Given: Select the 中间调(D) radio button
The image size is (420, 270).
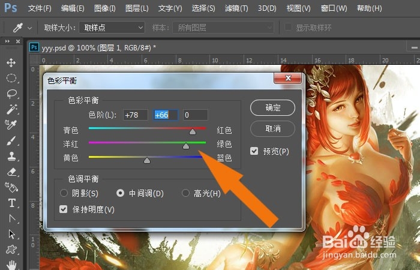Looking at the screenshot, I should pyautogui.click(x=120, y=193).
